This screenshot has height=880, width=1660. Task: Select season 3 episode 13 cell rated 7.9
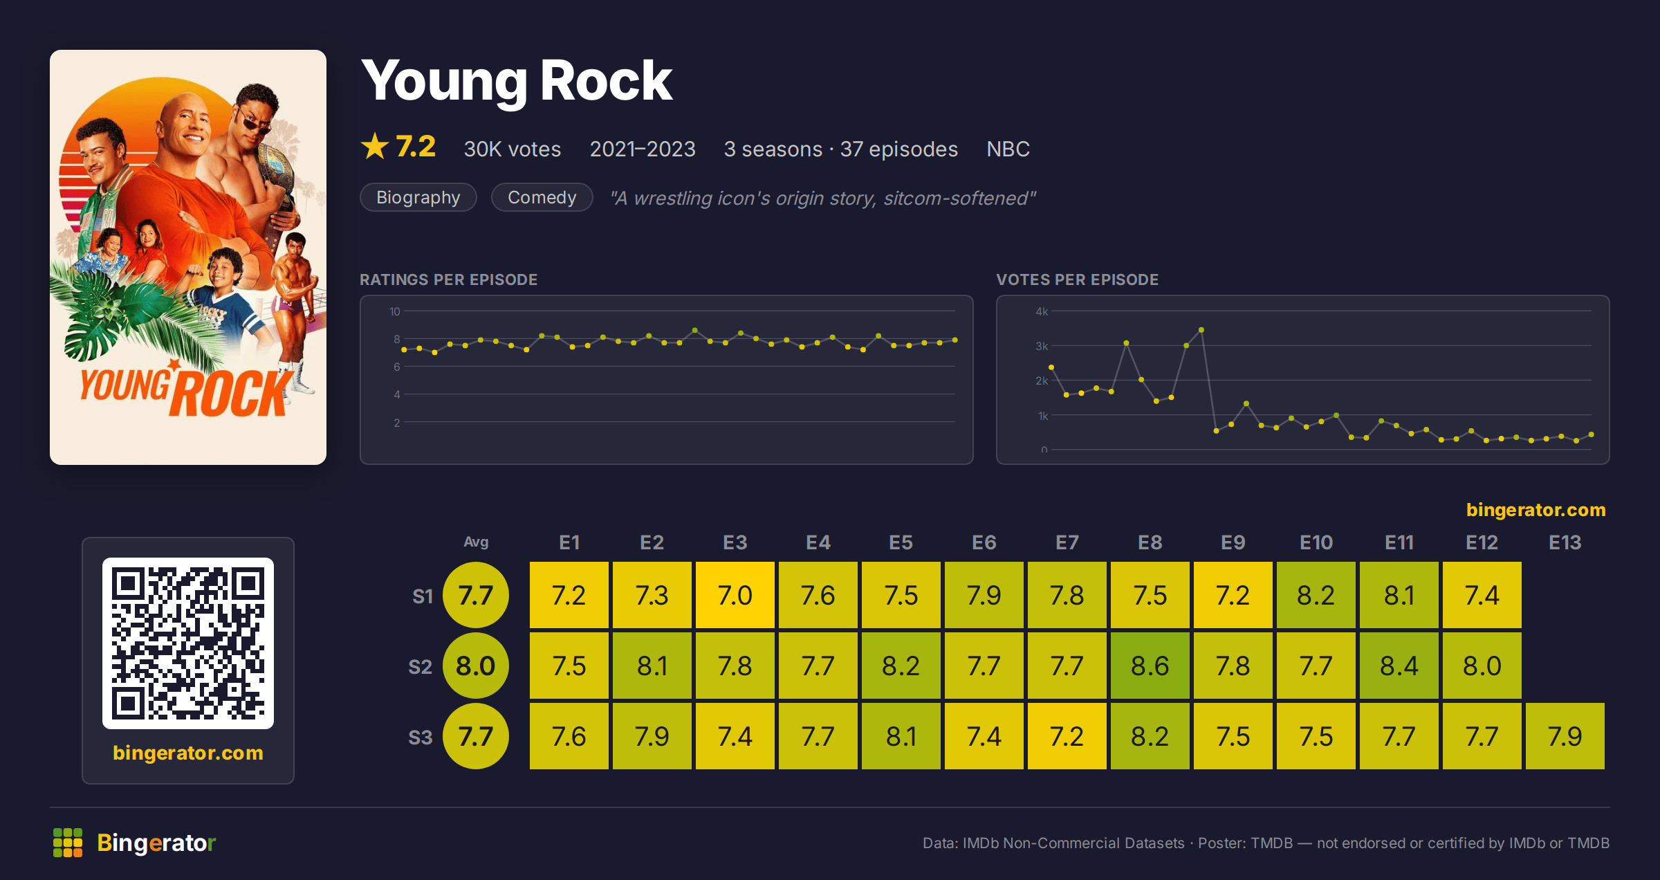point(1565,736)
